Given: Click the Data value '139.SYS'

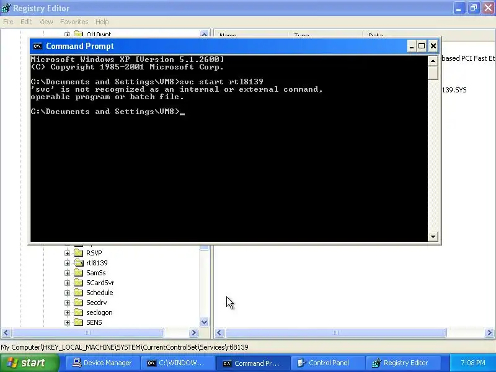Looking at the screenshot, I should [x=454, y=90].
